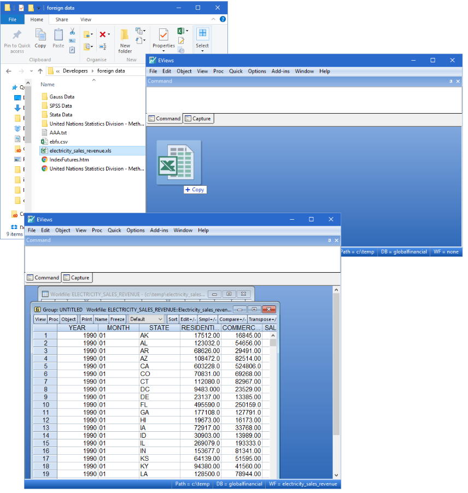Open the recent locations chevron in Explorer
The width and height of the screenshot is (468, 493).
coord(32,71)
